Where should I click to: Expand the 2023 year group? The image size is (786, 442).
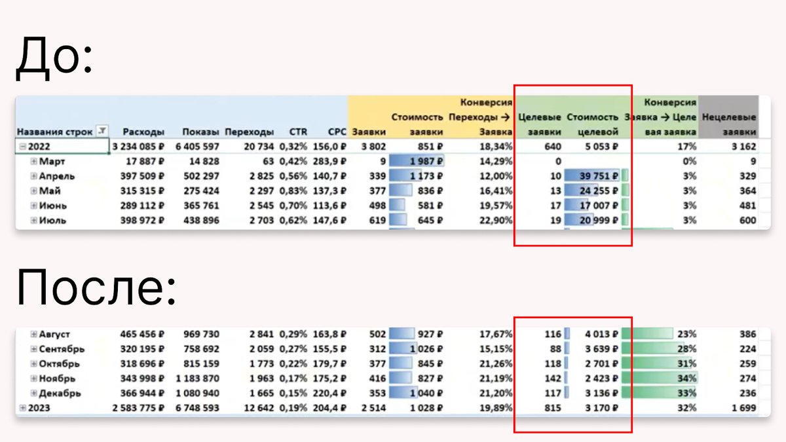pyautogui.click(x=22, y=408)
